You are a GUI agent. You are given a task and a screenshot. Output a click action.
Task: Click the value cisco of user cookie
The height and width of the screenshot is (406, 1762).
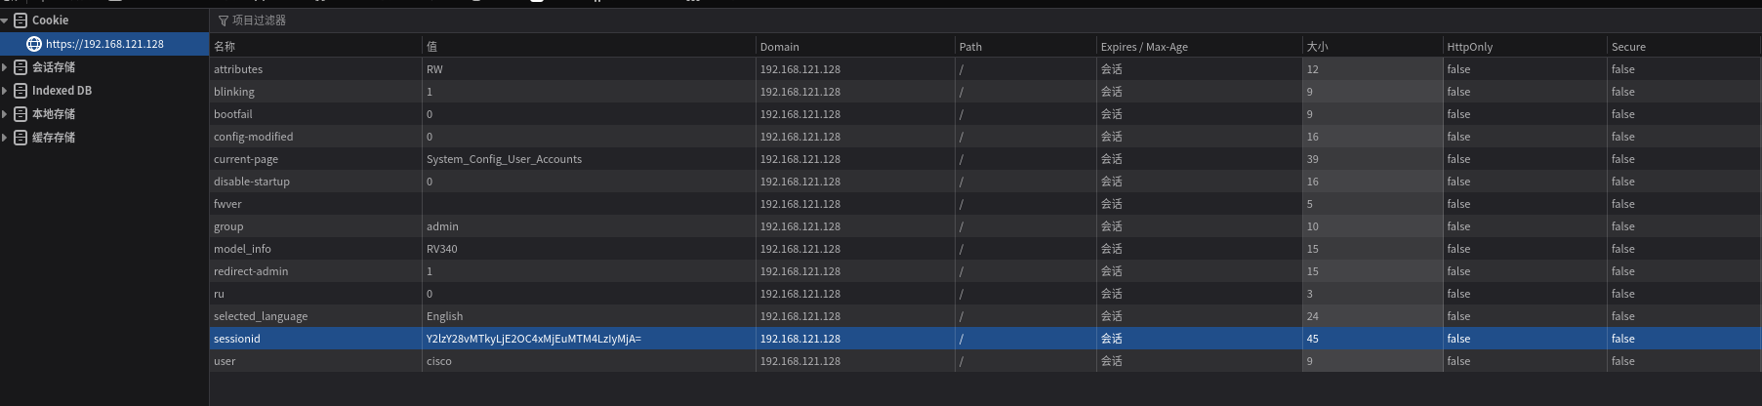[x=439, y=361]
